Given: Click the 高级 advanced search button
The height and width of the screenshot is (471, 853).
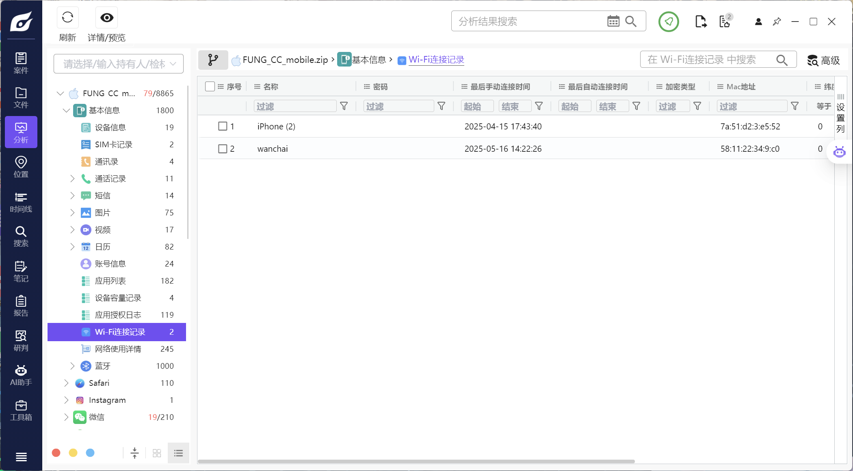Looking at the screenshot, I should (823, 60).
